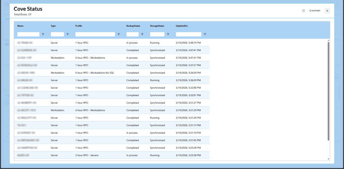Click 'Running' in the 5:48:10 PM row

pyautogui.click(x=155, y=43)
